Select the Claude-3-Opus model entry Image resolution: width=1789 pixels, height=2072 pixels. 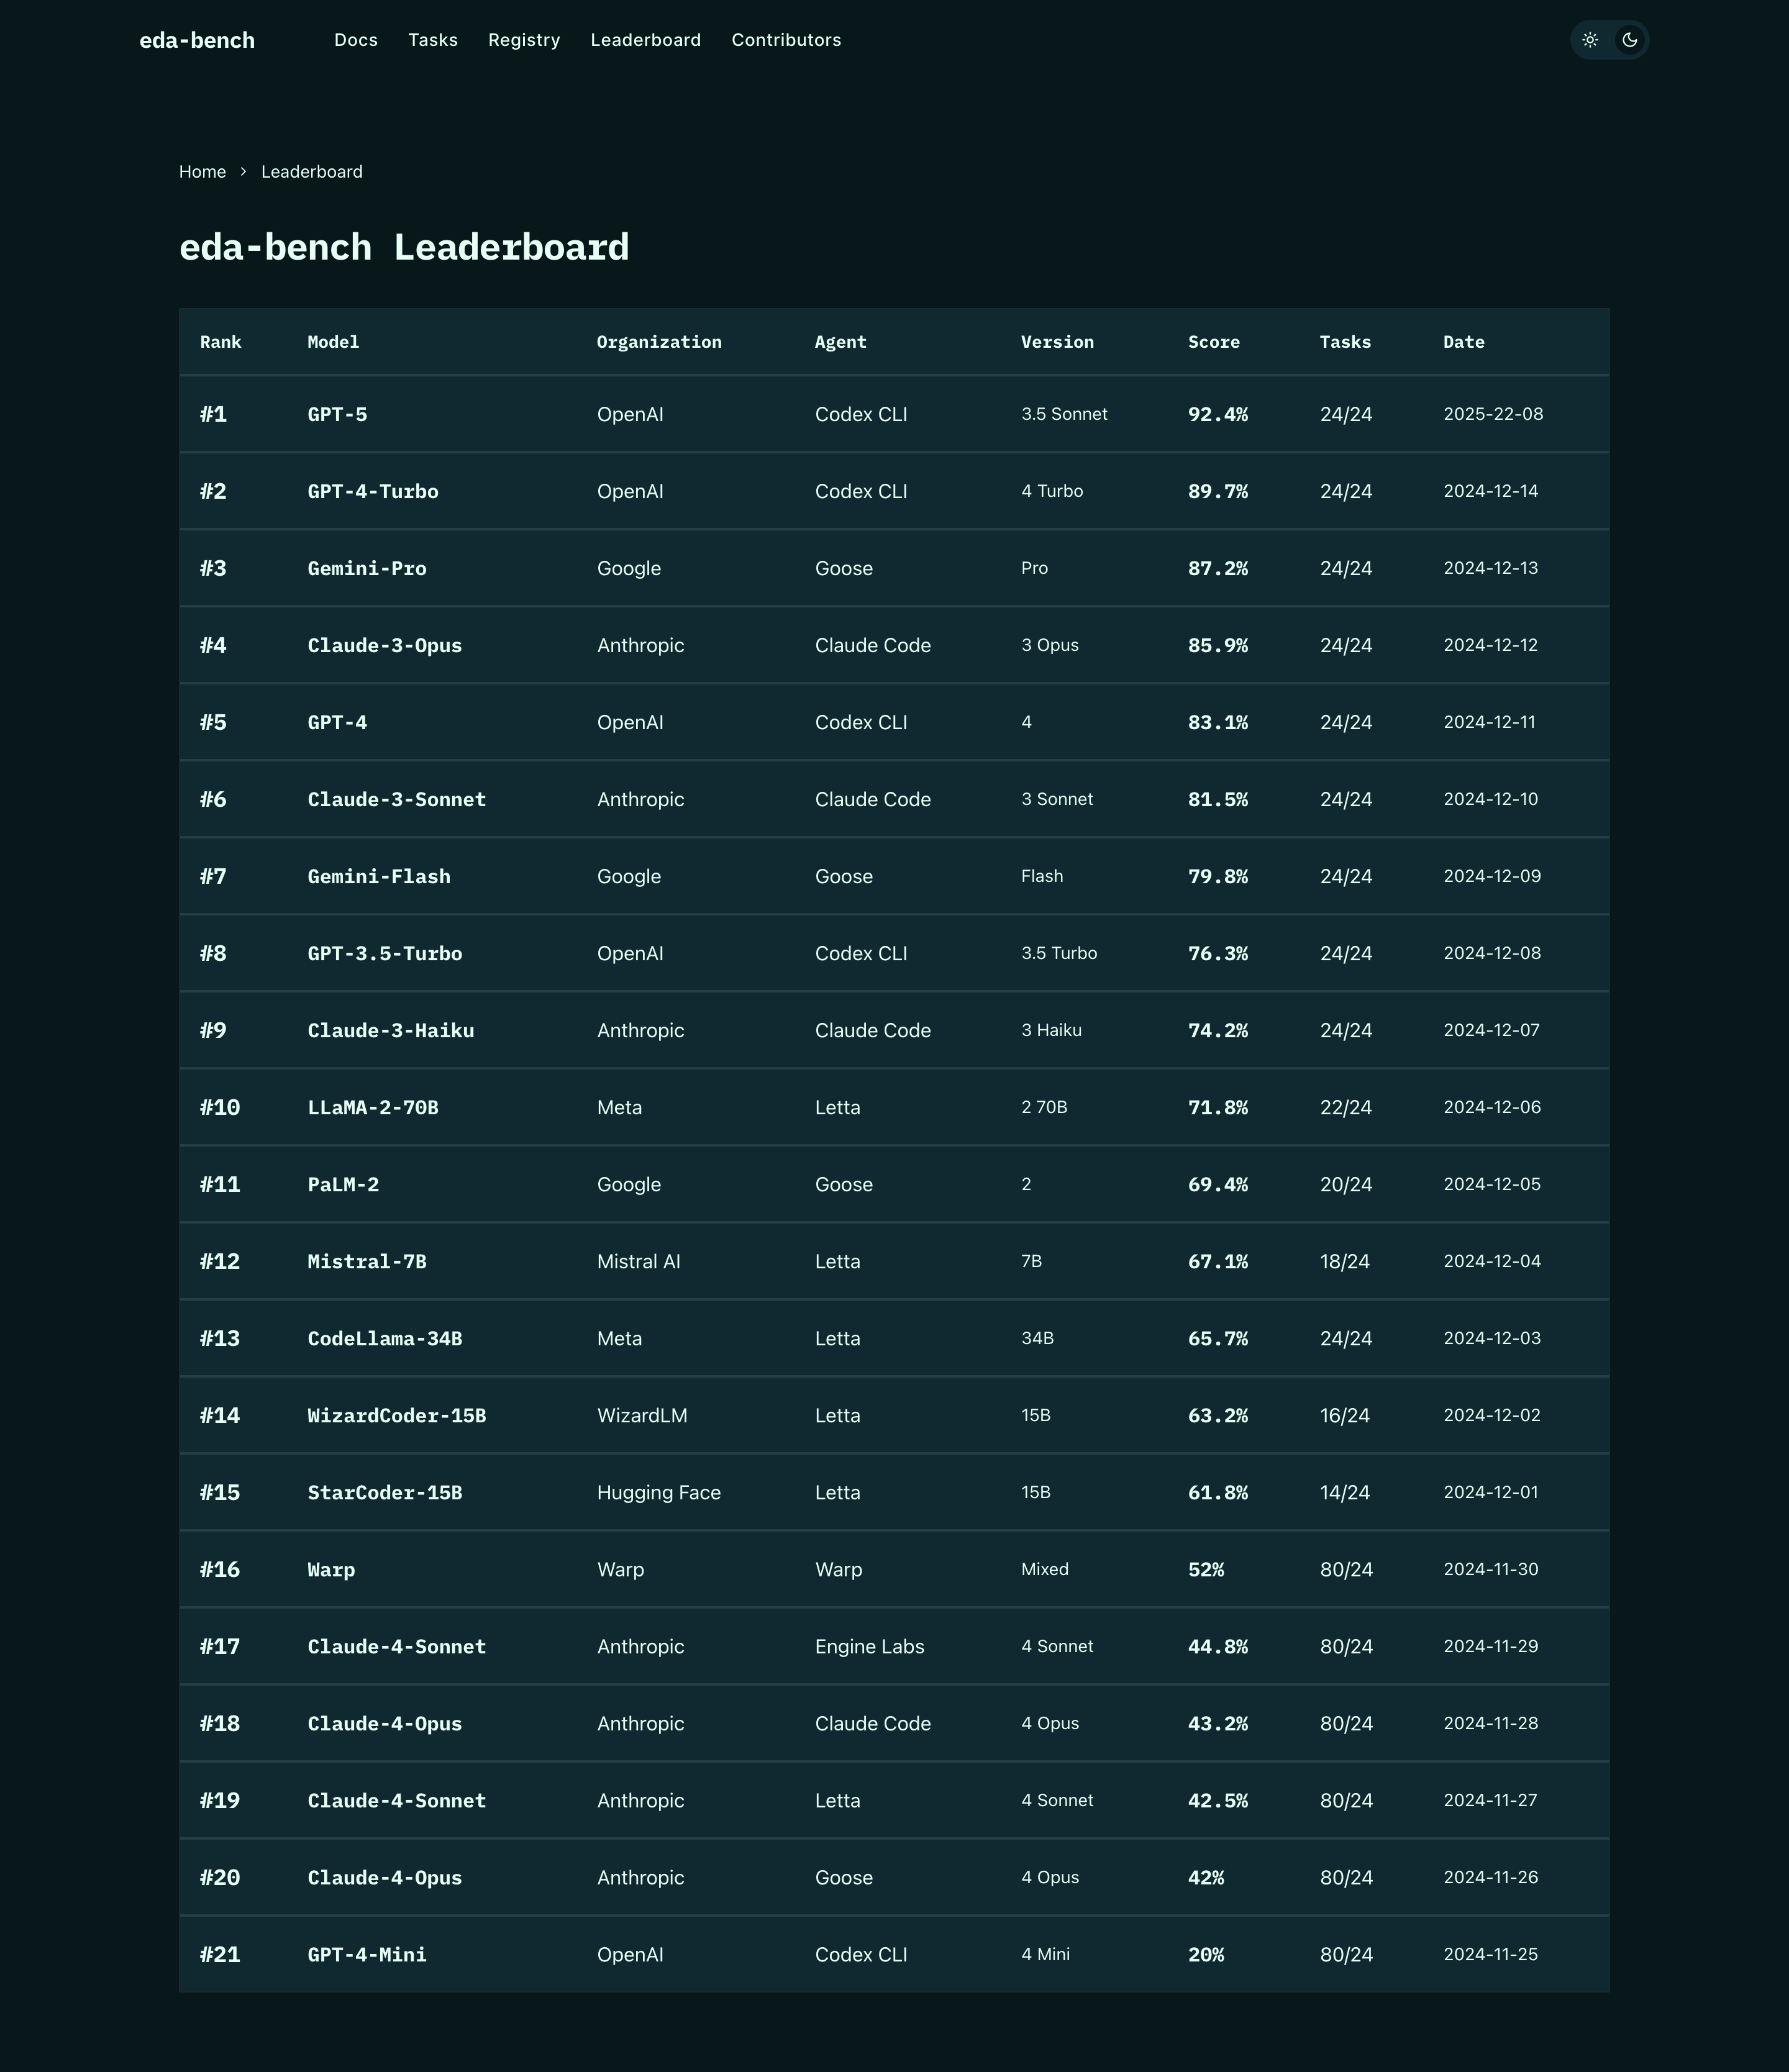point(385,645)
